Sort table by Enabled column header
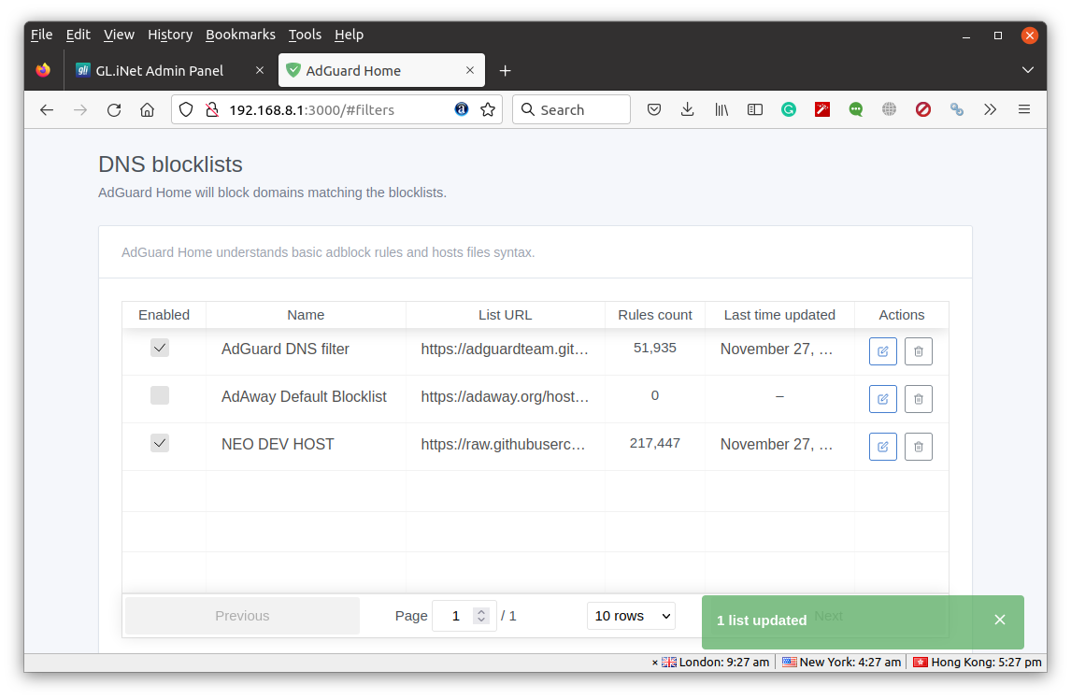 pos(164,315)
